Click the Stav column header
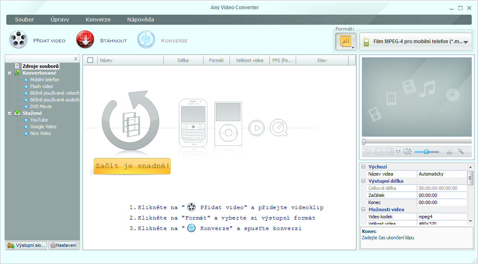The height and width of the screenshot is (264, 478). click(322, 60)
